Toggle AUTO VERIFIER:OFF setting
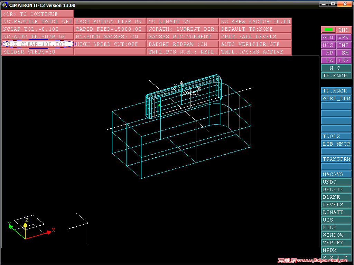The width and height of the screenshot is (354, 265). pos(255,44)
